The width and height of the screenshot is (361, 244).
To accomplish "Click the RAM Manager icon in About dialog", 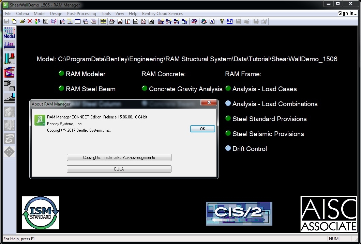I will point(40,120).
